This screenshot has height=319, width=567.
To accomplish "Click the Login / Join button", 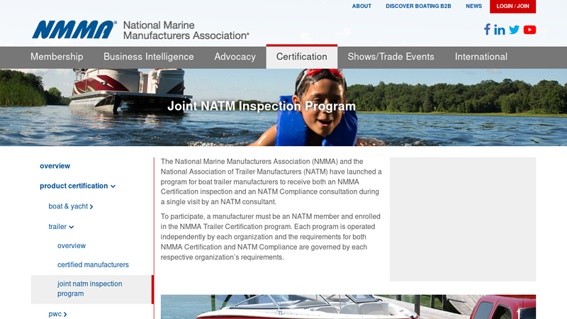I will (512, 6).
